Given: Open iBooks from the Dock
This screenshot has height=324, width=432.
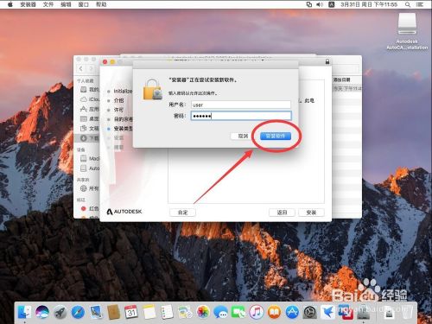Looking at the screenshot, I should [274, 312].
